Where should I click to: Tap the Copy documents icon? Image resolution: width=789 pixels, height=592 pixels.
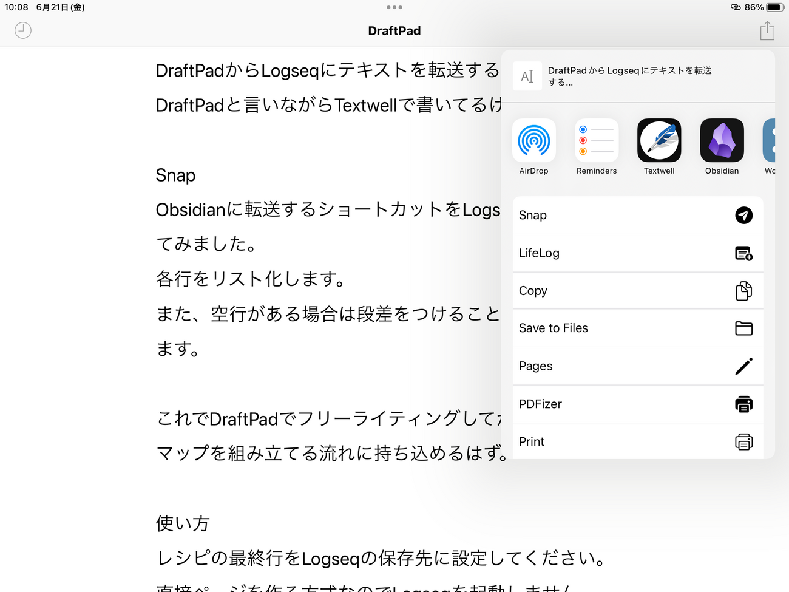coord(744,291)
